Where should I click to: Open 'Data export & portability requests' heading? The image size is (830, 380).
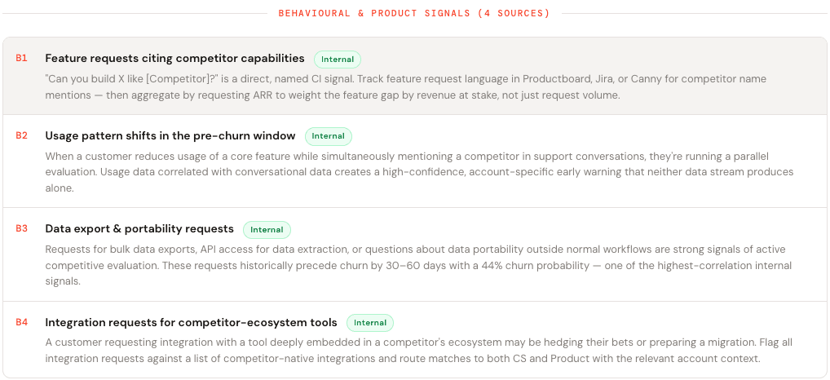tap(139, 229)
